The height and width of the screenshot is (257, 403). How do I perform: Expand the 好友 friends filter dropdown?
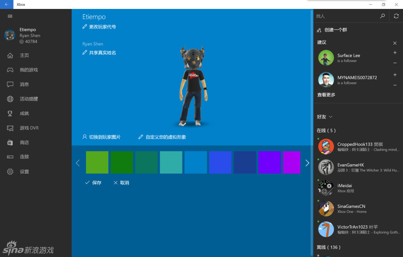click(330, 117)
